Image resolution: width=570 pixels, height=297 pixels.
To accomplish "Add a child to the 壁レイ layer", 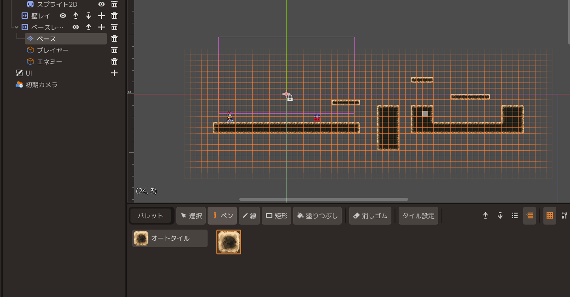I will (x=102, y=16).
